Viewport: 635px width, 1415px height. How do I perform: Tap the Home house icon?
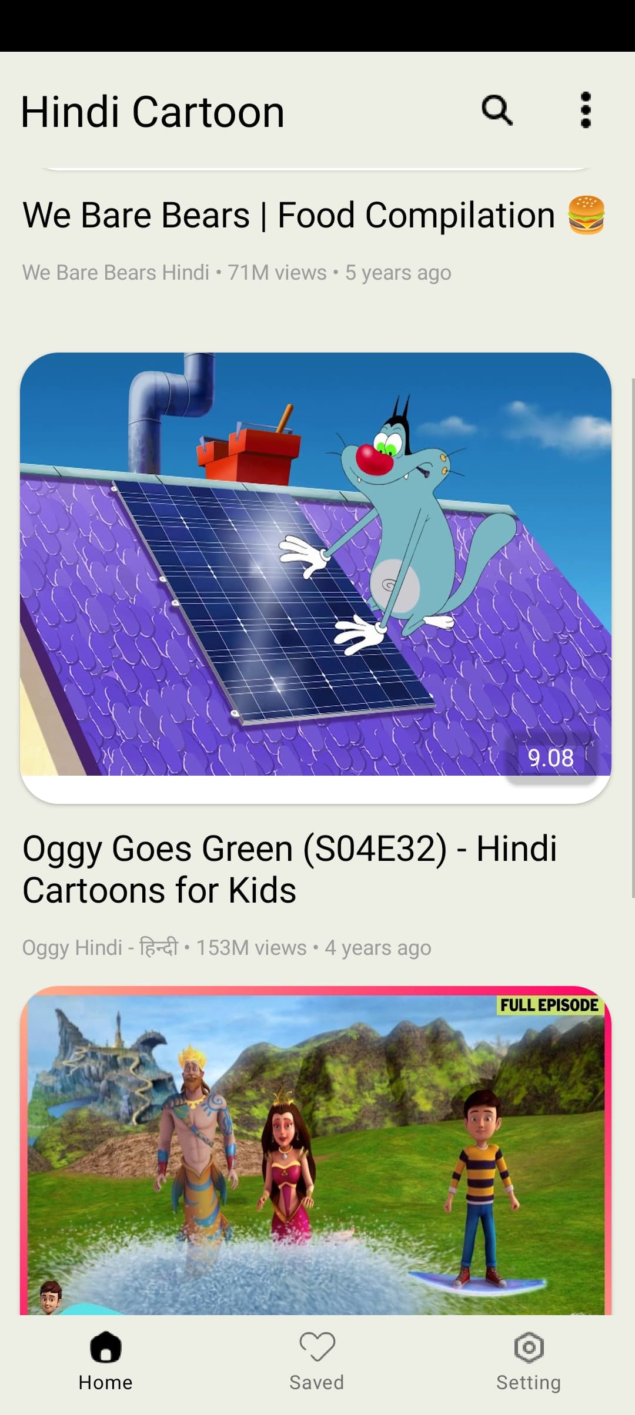click(x=106, y=1346)
